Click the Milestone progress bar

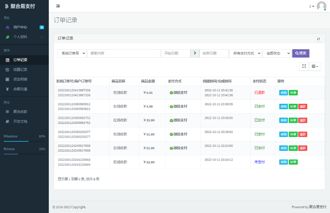coord(25,141)
